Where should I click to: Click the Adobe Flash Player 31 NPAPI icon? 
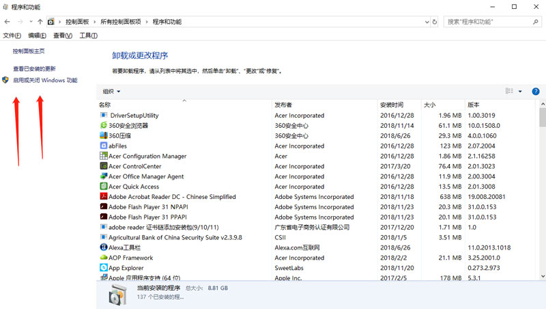(x=104, y=206)
